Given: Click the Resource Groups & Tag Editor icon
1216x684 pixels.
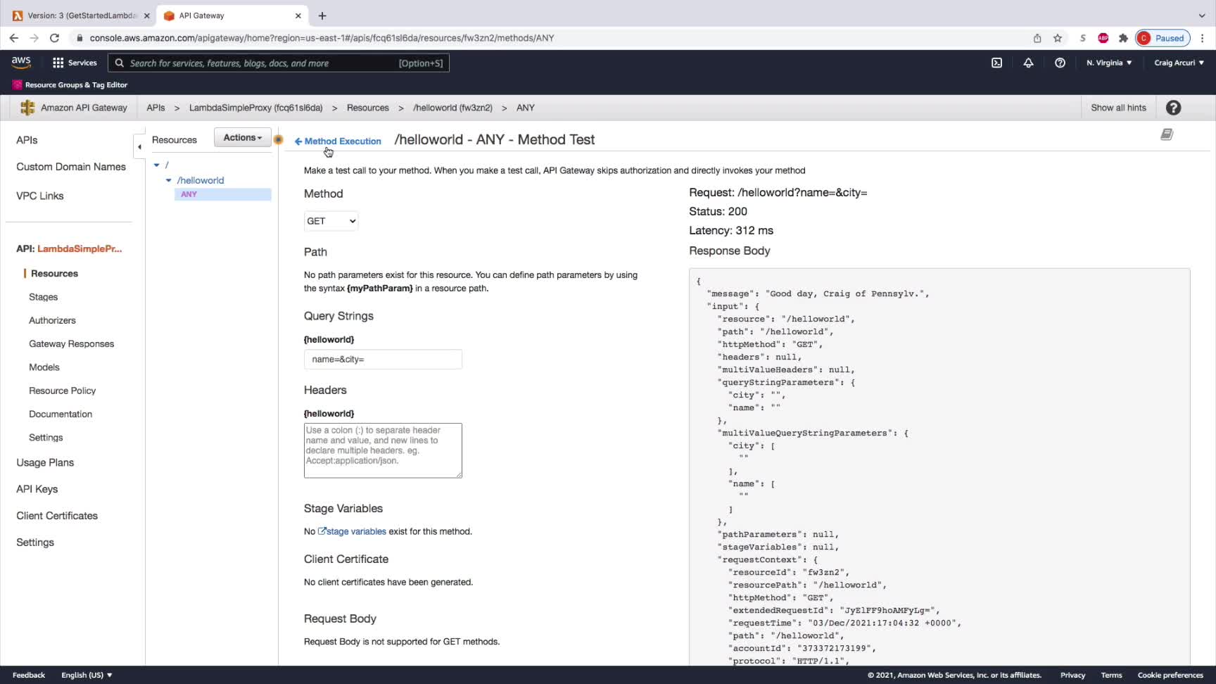Looking at the screenshot, I should pyautogui.click(x=17, y=85).
